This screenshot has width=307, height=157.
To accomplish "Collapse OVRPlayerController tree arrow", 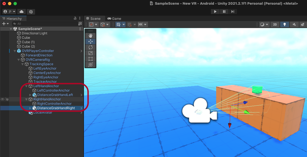I will (15, 51).
